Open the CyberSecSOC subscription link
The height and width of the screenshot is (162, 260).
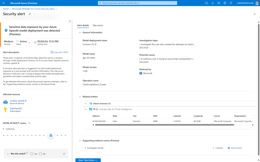16,108
